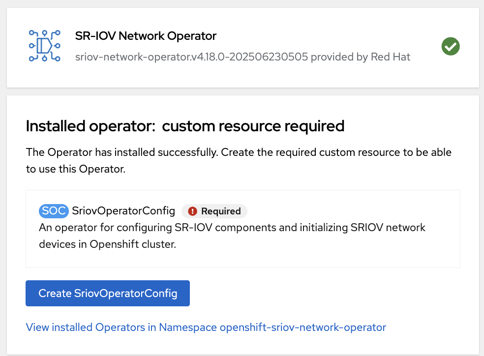Click the Required status label text
The image size is (484, 356).
pos(221,211)
